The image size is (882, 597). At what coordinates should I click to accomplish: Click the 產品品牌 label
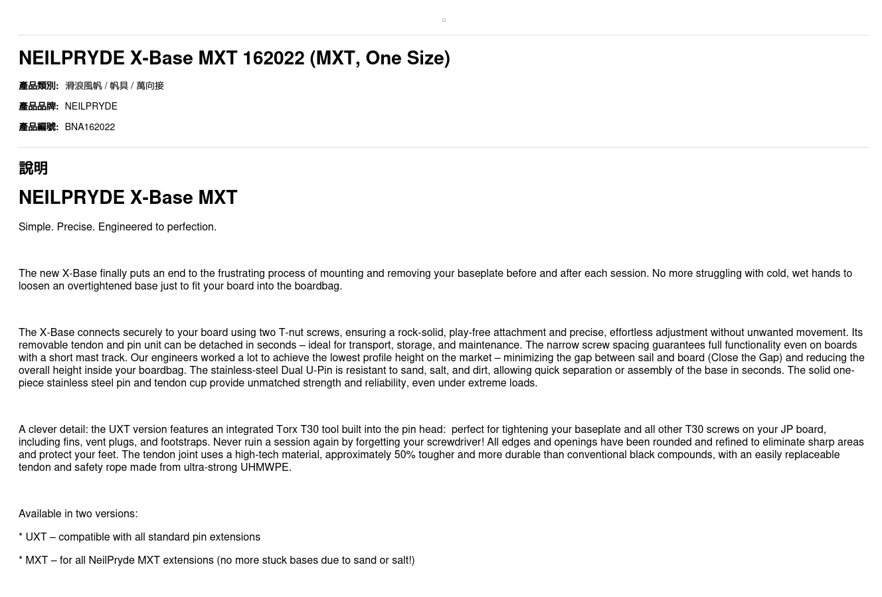(x=39, y=106)
